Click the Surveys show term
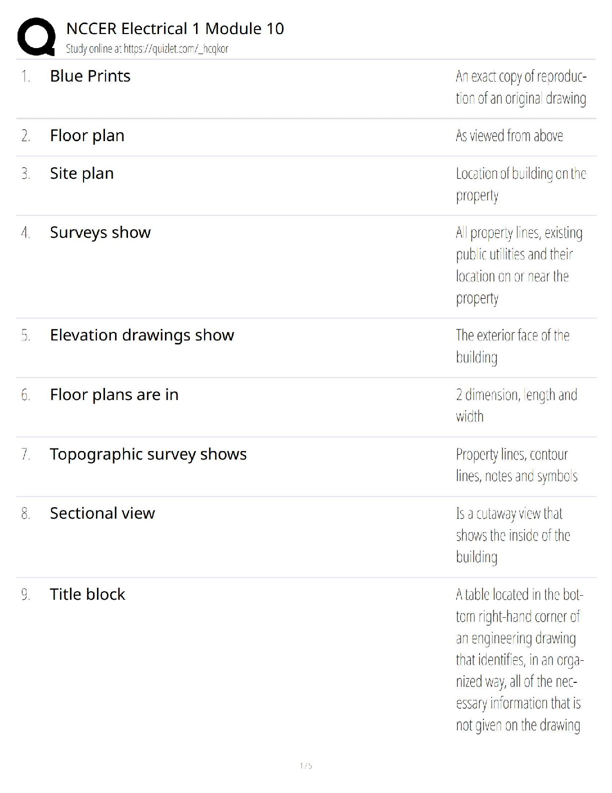Image resolution: width=612 pixels, height=793 pixels. pos(100,232)
